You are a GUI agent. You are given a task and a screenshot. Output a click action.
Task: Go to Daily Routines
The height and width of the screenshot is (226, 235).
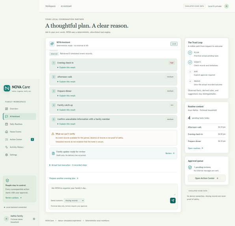(x=19, y=124)
